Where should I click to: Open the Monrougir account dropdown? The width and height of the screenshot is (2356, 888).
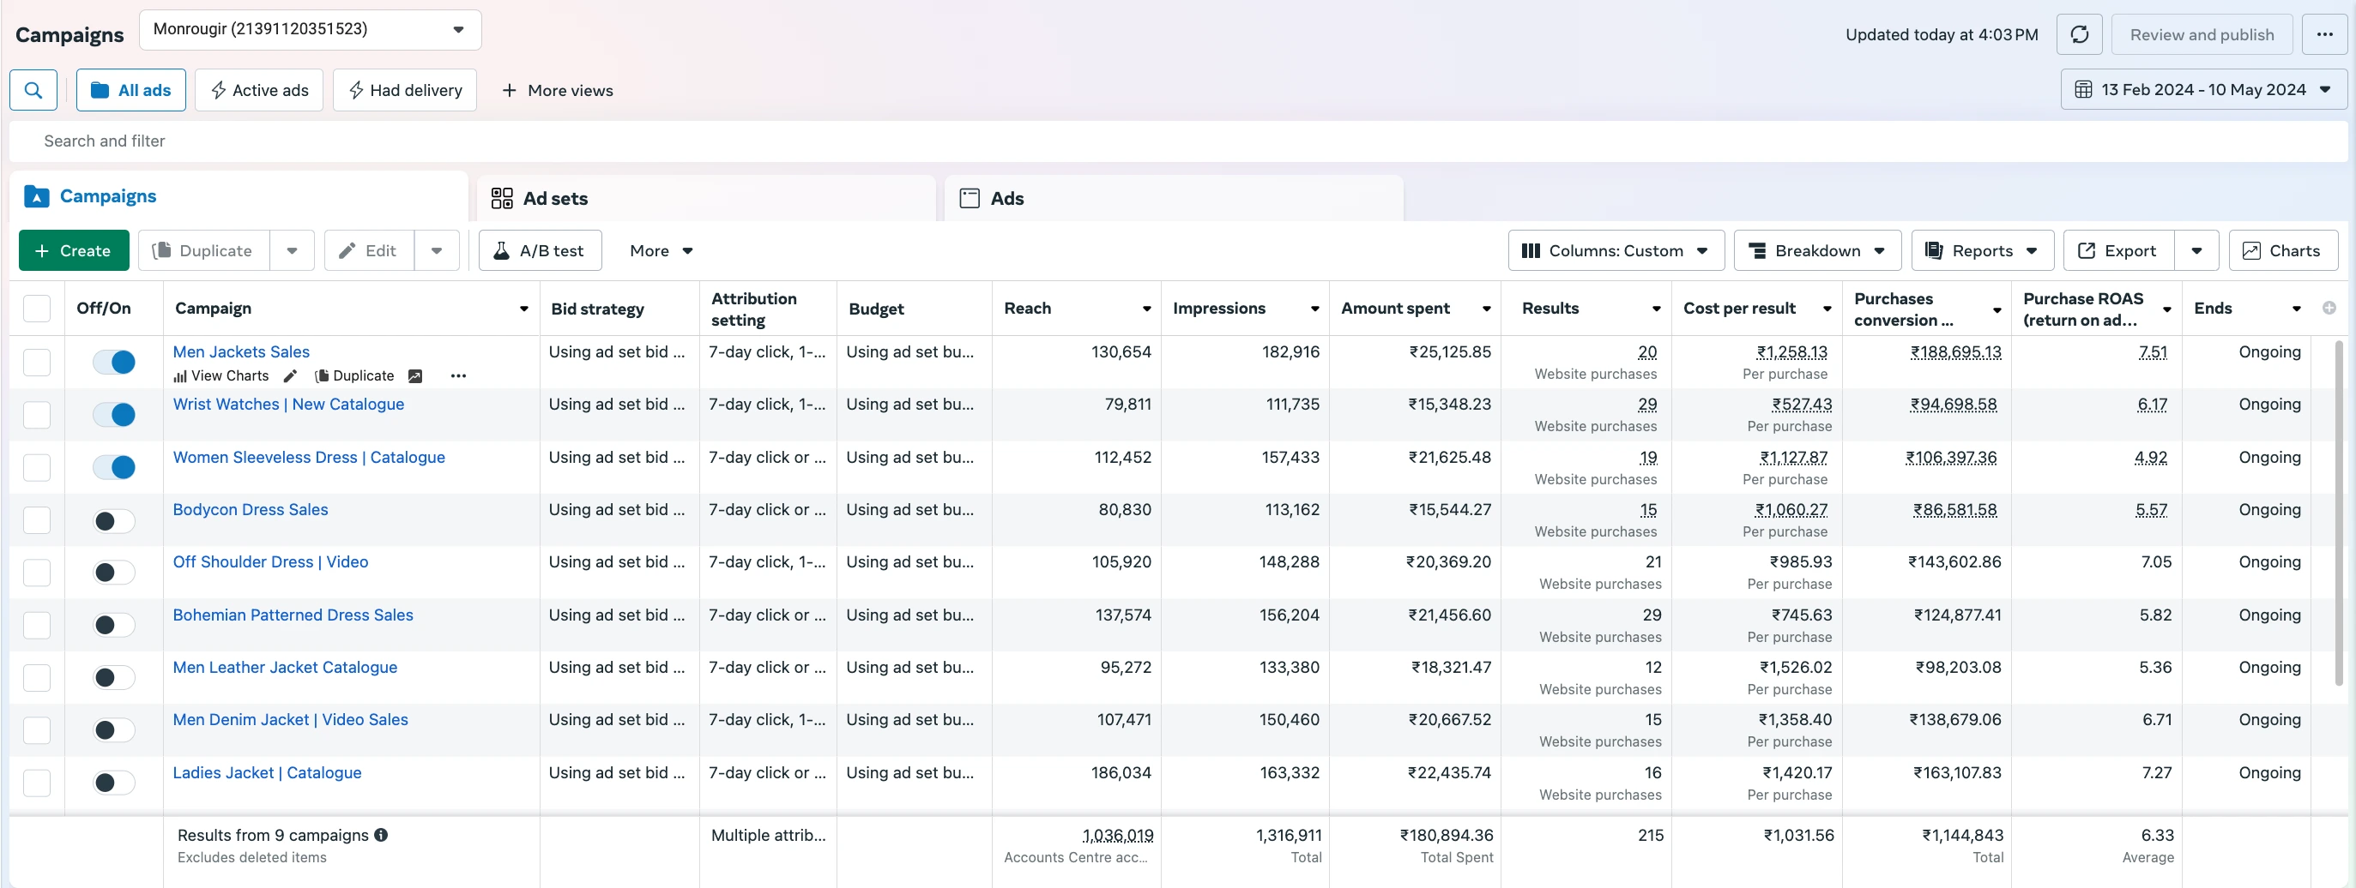[x=310, y=30]
